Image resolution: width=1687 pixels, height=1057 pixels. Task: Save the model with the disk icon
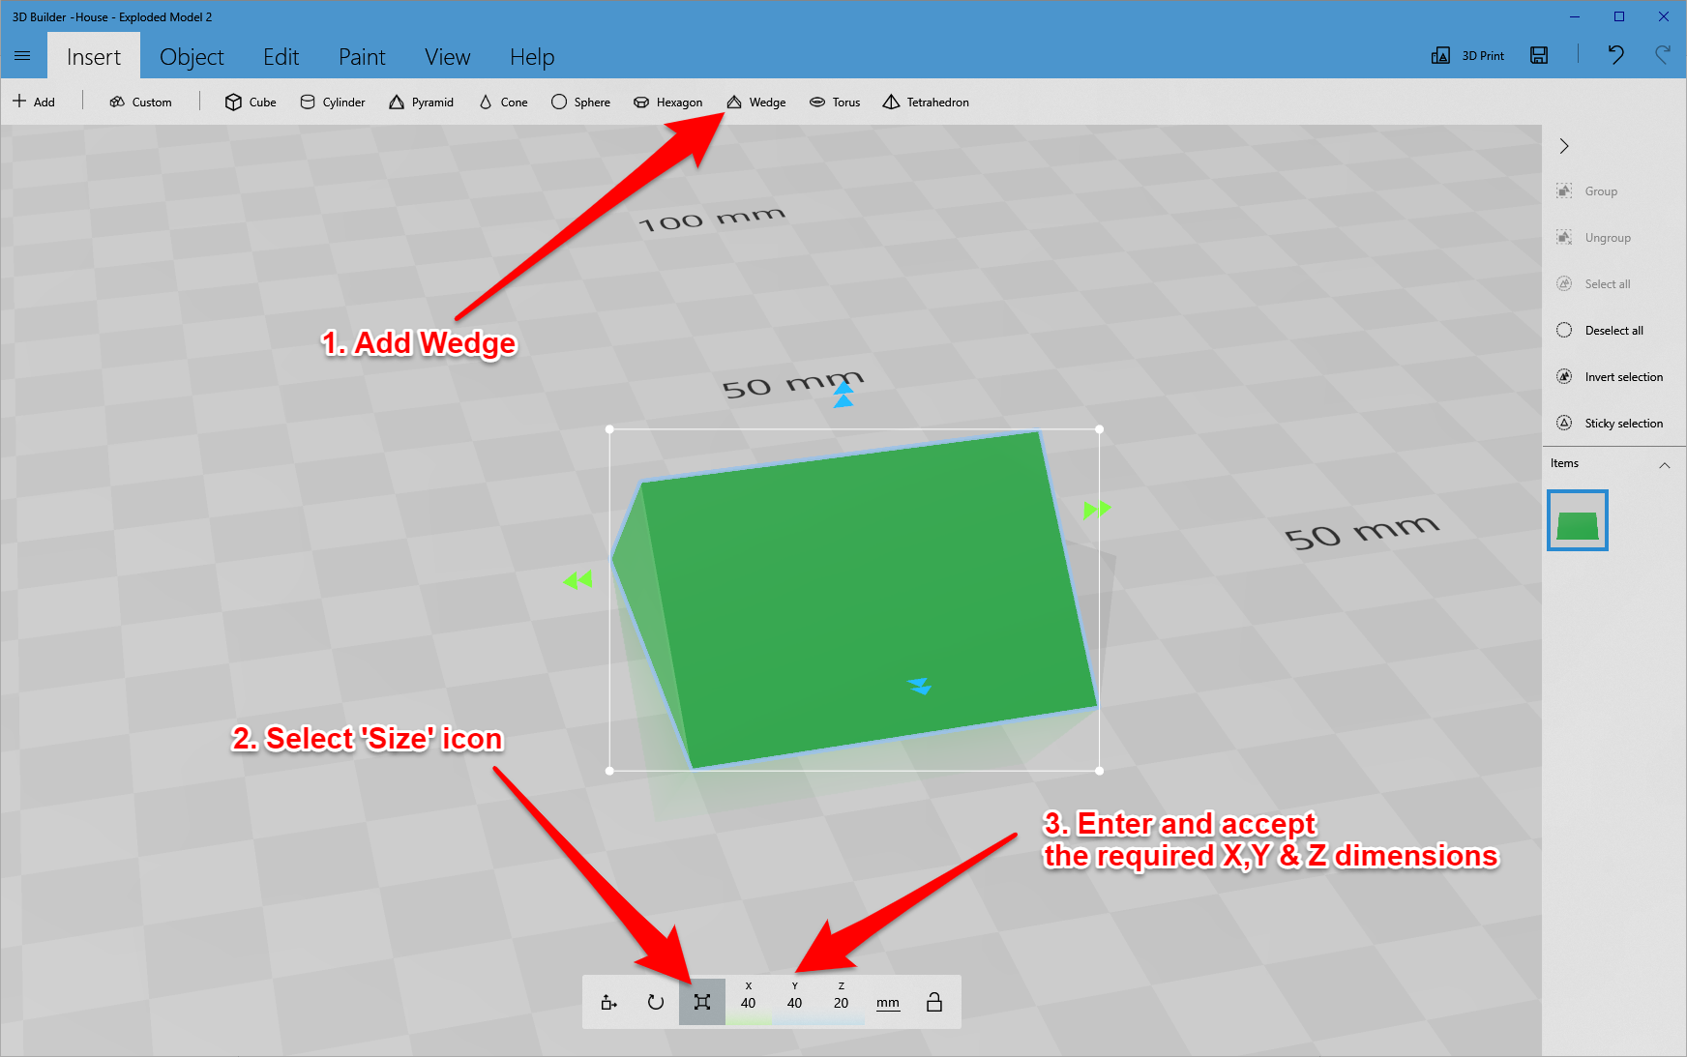1539,55
